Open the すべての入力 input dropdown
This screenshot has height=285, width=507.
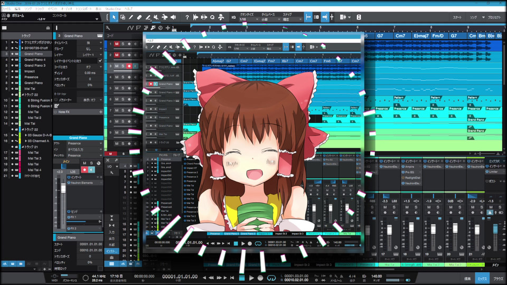click(x=84, y=149)
